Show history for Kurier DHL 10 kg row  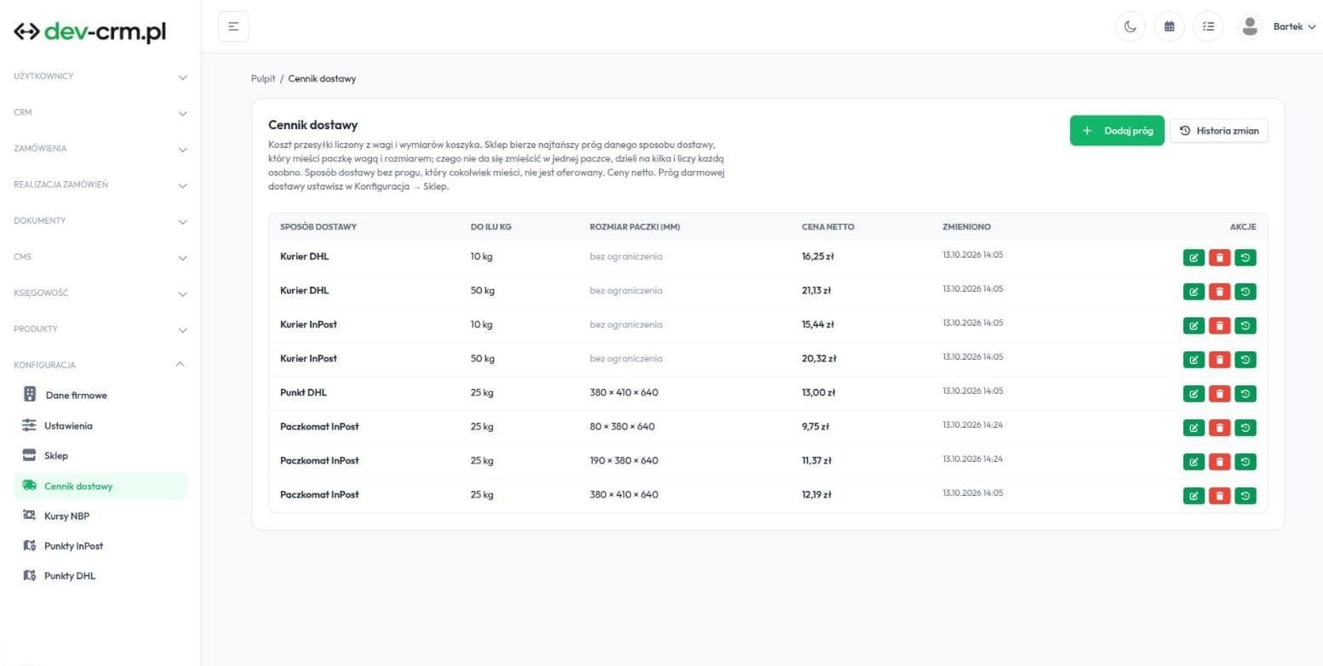click(x=1246, y=258)
